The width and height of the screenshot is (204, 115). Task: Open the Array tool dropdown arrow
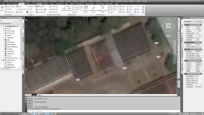click(x=140, y=12)
